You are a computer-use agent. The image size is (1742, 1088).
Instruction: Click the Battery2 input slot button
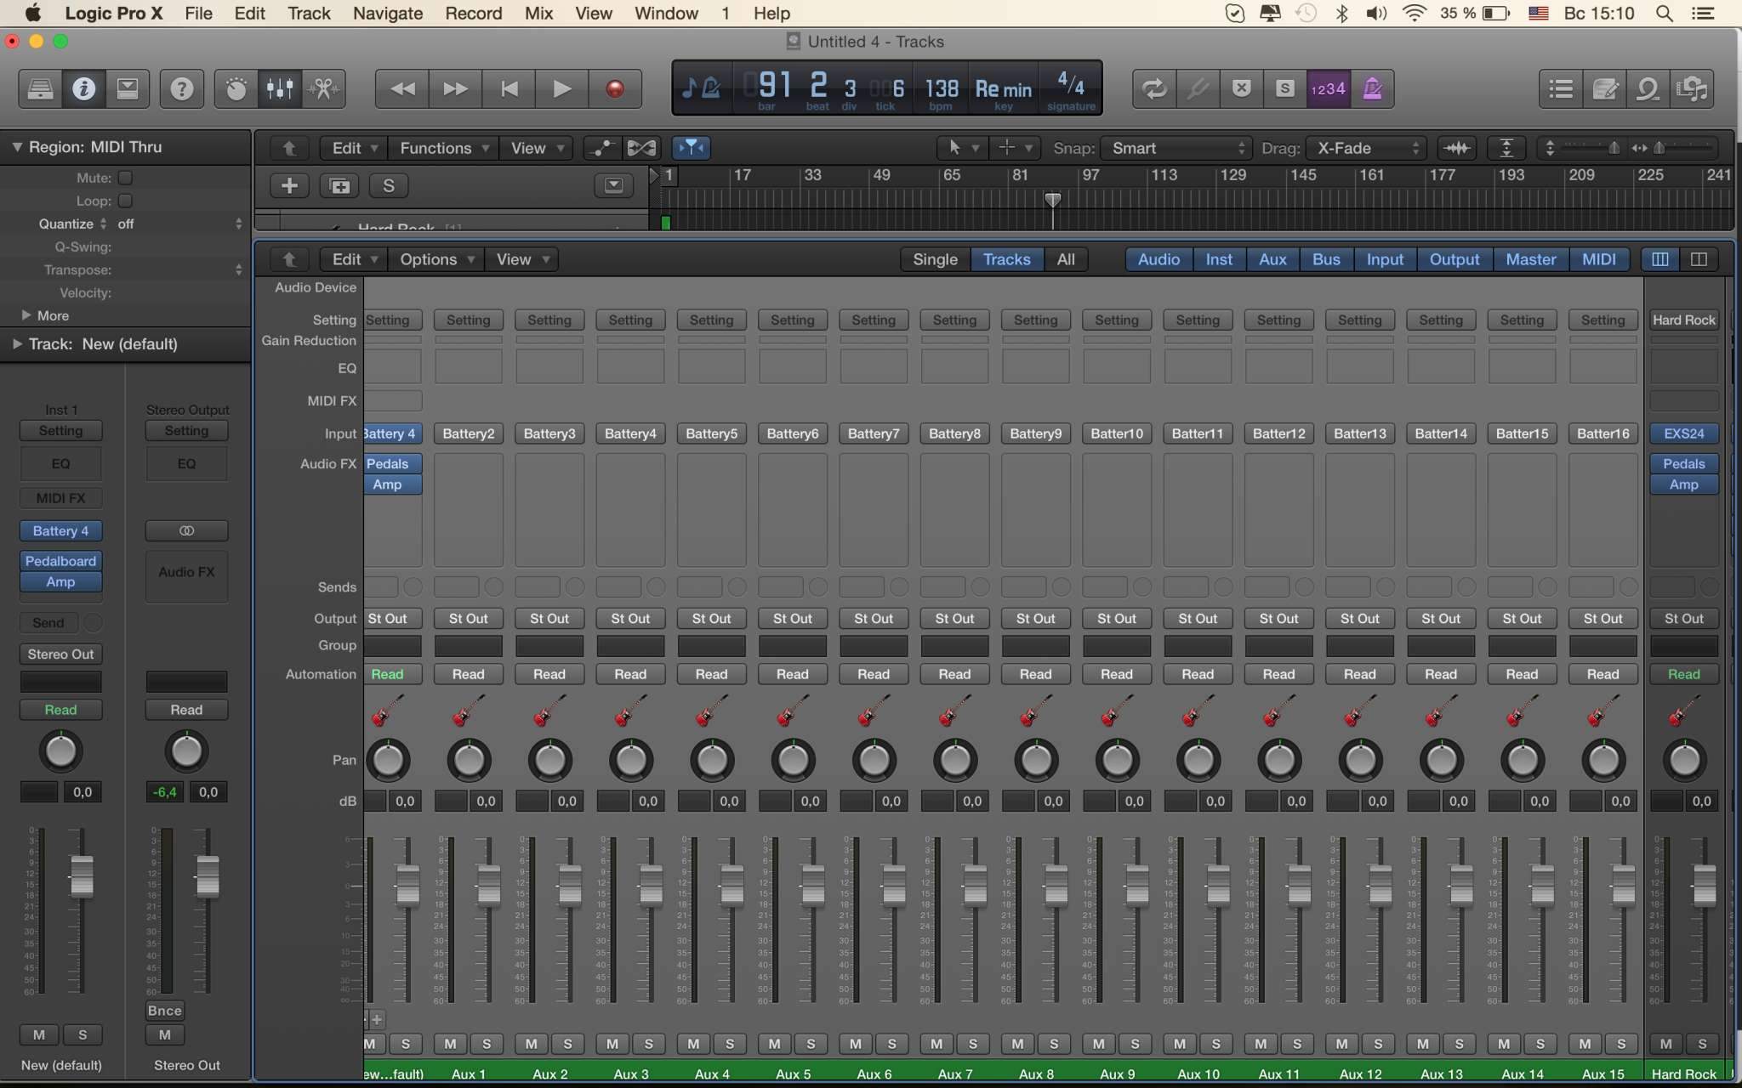468,433
